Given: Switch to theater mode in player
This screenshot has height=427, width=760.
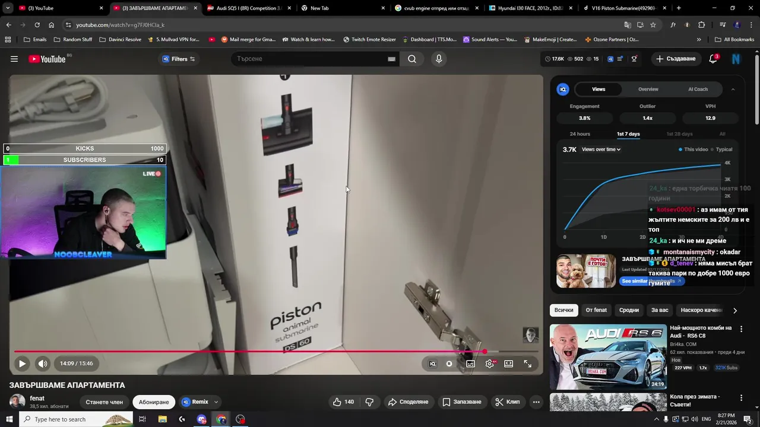Looking at the screenshot, I should (x=509, y=364).
